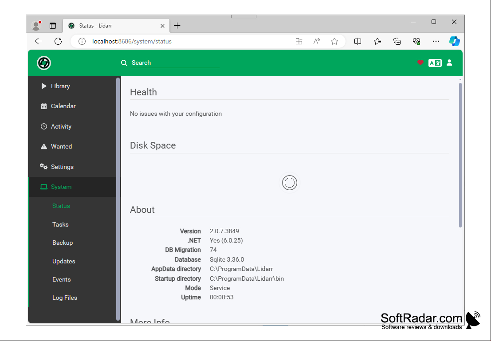The width and height of the screenshot is (491, 341).
Task: Click the Wanted warning triangle icon
Action: (x=44, y=146)
